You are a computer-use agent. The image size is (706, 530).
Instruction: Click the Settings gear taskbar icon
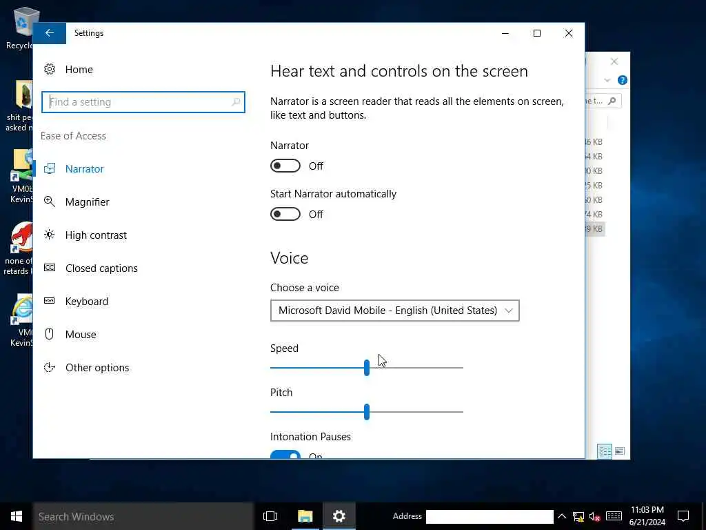[x=339, y=516]
